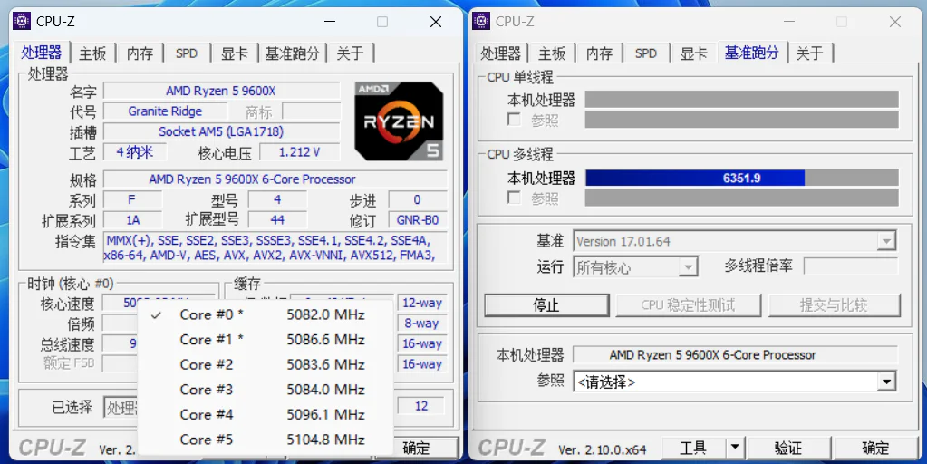The width and height of the screenshot is (927, 464).
Task: Click the CPU 稳定性测试 button
Action: click(x=688, y=305)
